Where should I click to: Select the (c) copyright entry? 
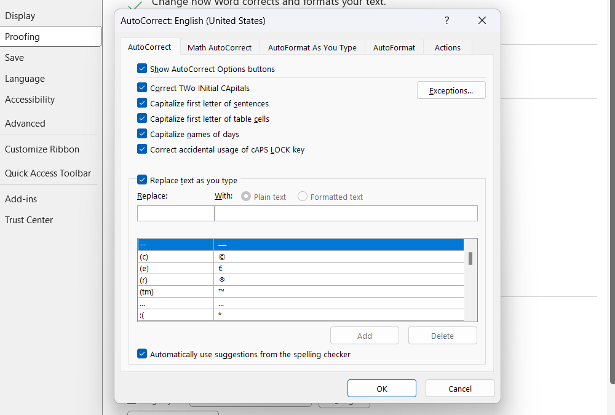pyautogui.click(x=301, y=256)
